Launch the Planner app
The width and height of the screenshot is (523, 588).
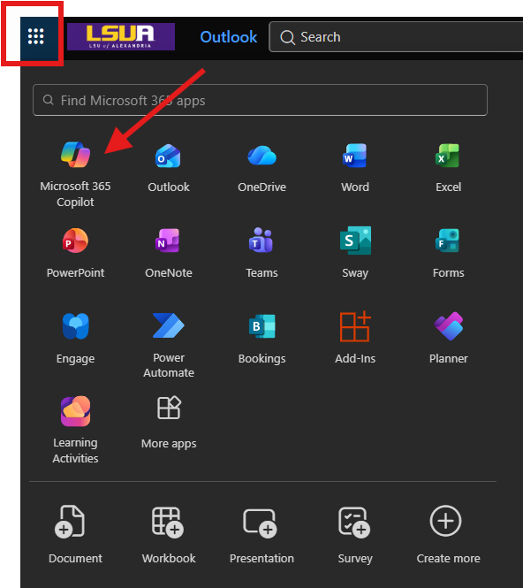pyautogui.click(x=448, y=339)
